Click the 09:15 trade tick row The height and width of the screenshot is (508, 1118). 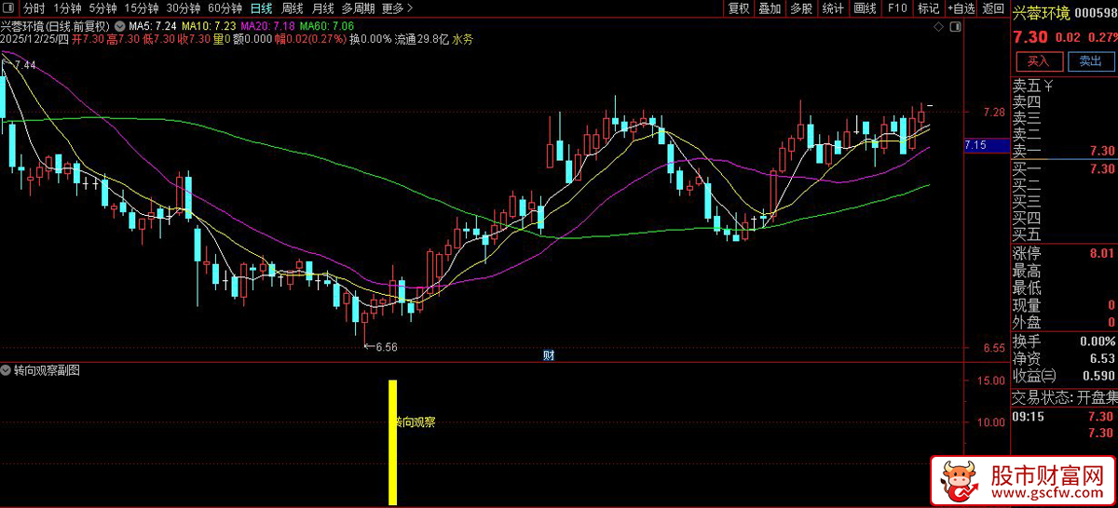pyautogui.click(x=1065, y=416)
